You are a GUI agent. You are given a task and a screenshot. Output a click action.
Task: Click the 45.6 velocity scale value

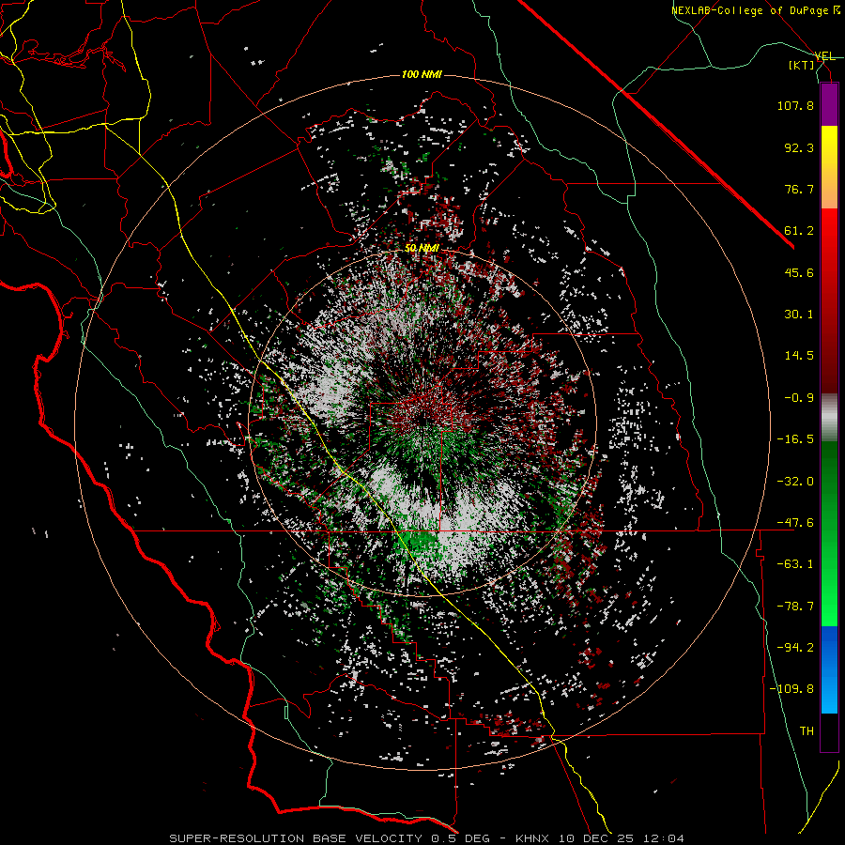799,272
